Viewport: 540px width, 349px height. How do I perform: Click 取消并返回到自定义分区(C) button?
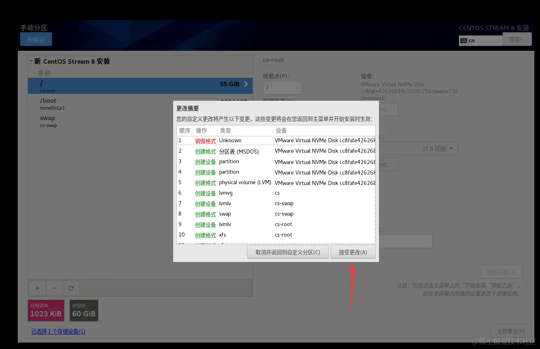point(288,251)
